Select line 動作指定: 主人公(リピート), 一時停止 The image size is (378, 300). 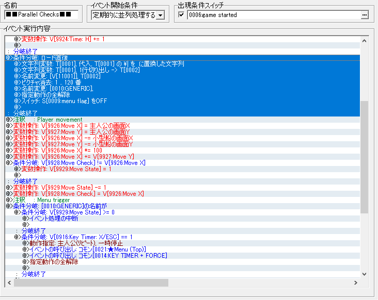182,243
